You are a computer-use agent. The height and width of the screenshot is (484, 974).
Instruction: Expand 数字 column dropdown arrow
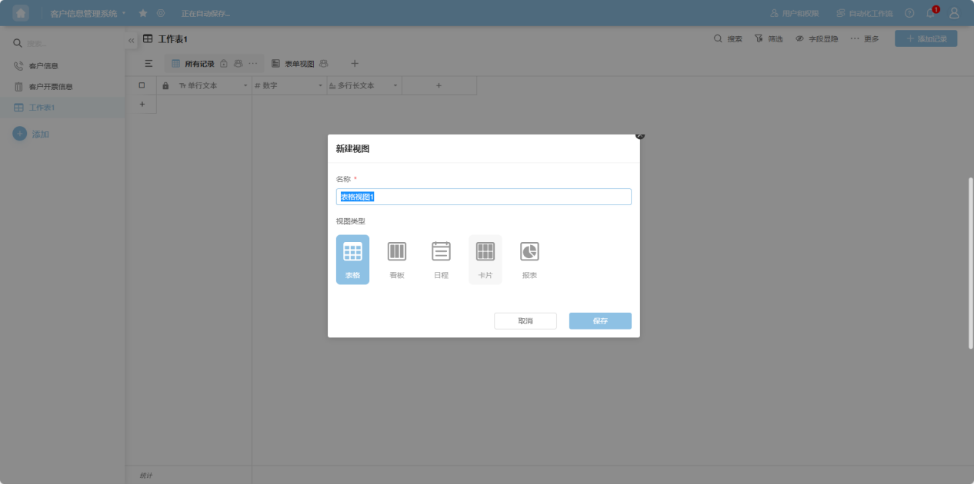coord(321,86)
